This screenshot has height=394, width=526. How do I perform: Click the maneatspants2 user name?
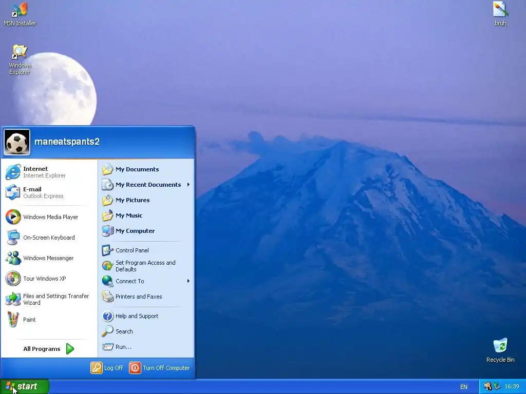pyautogui.click(x=67, y=142)
